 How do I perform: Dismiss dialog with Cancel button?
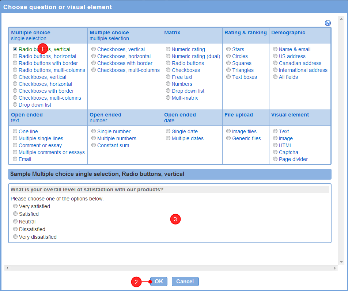coord(185,282)
